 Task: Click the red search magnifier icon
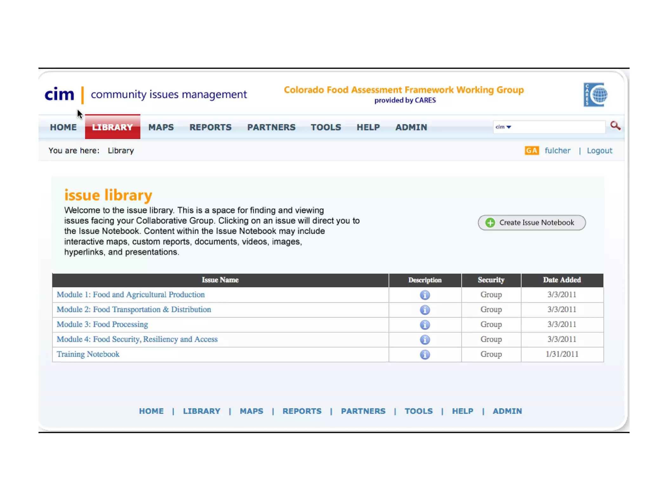coord(615,126)
